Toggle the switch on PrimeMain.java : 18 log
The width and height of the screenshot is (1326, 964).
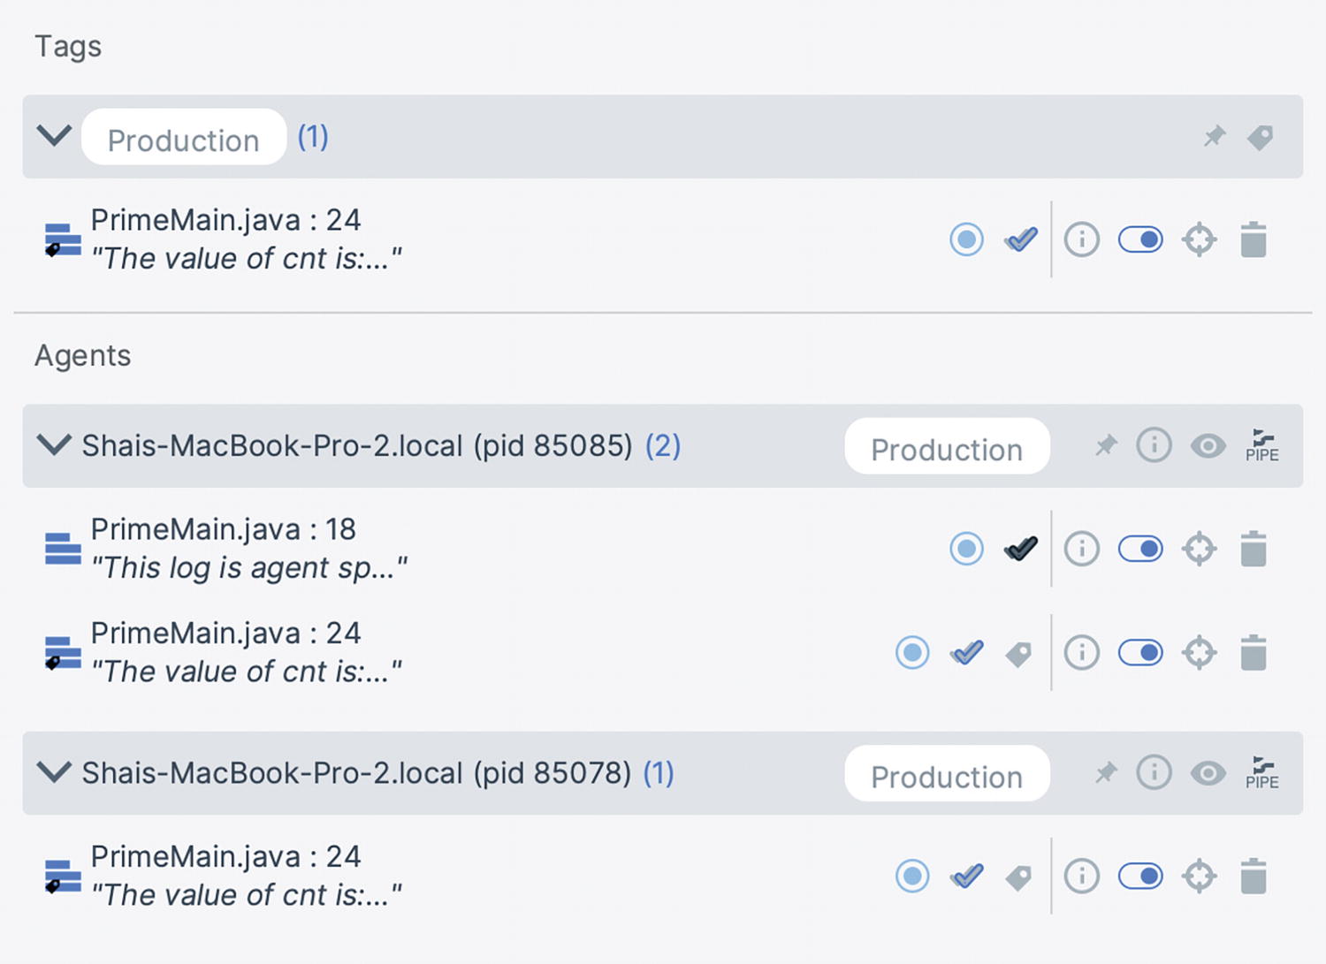1140,549
